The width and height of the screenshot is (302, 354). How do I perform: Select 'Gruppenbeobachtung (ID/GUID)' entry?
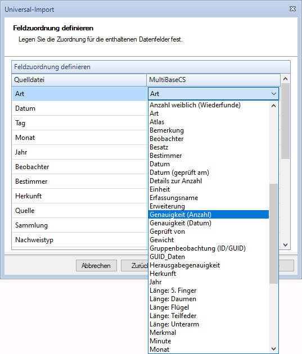click(x=209, y=248)
